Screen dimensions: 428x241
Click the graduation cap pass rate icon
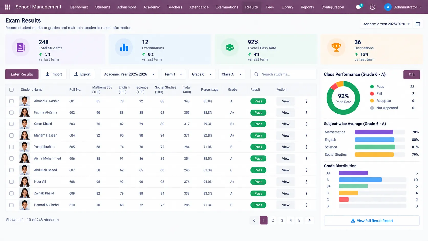(x=230, y=47)
